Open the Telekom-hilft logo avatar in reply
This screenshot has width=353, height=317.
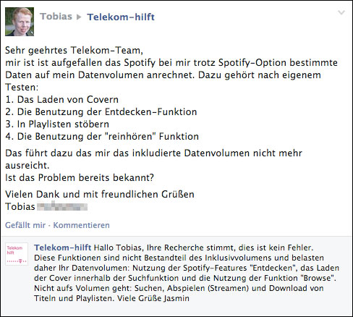(17, 254)
